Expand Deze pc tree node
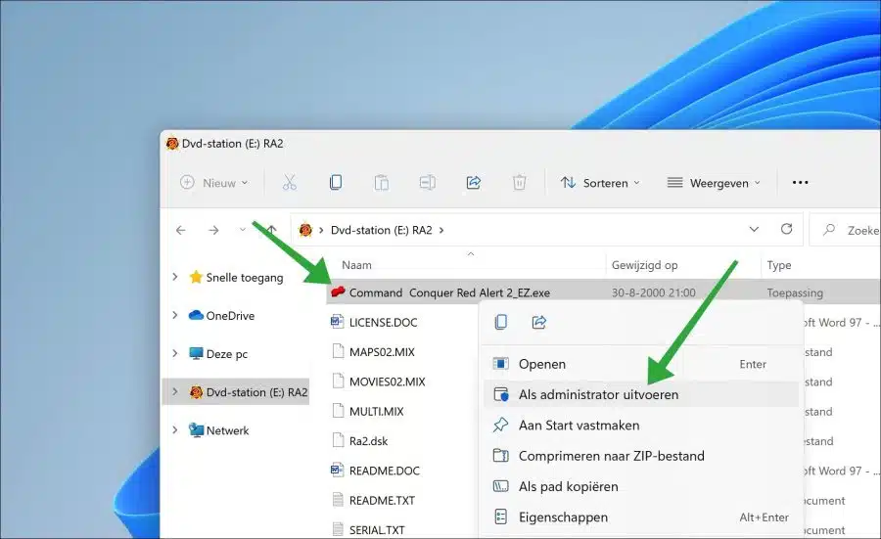 [175, 353]
